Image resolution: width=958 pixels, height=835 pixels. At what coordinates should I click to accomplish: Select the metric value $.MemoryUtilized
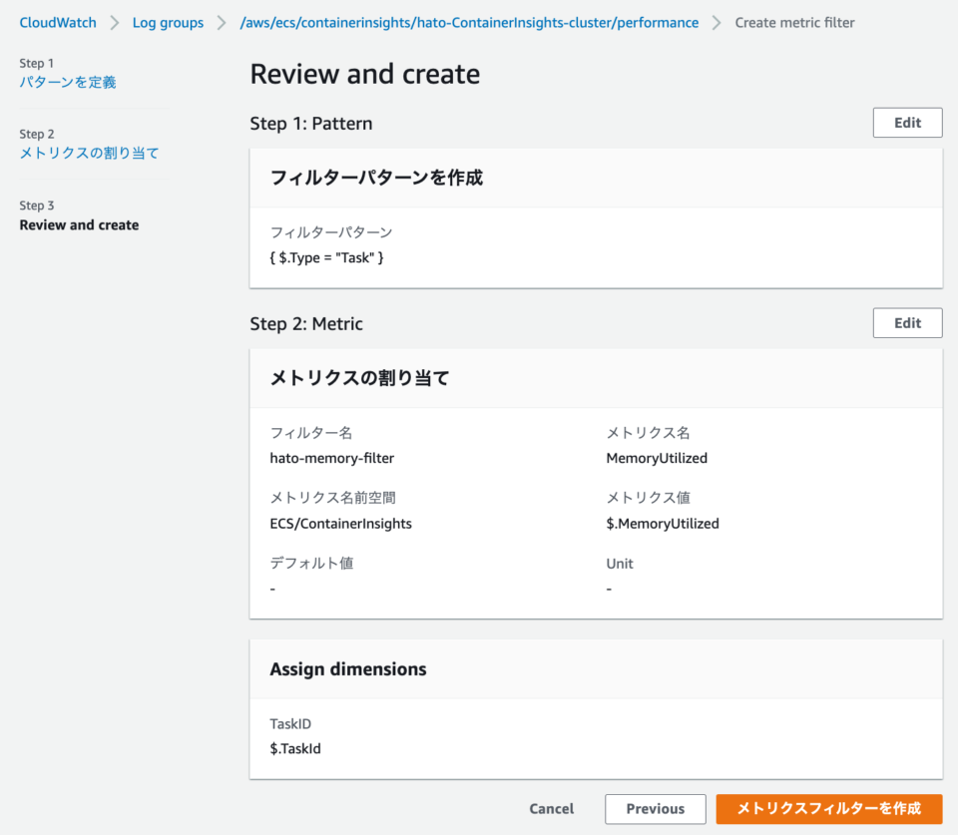(663, 523)
